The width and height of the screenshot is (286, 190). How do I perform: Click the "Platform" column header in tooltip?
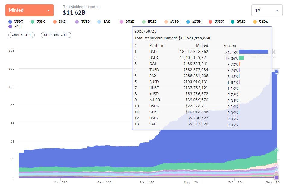[x=157, y=46]
